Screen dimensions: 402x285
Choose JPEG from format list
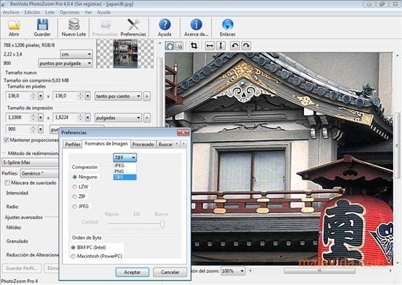(125, 166)
